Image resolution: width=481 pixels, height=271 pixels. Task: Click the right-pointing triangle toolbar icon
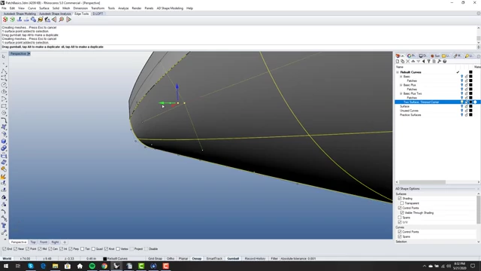(x=68, y=20)
